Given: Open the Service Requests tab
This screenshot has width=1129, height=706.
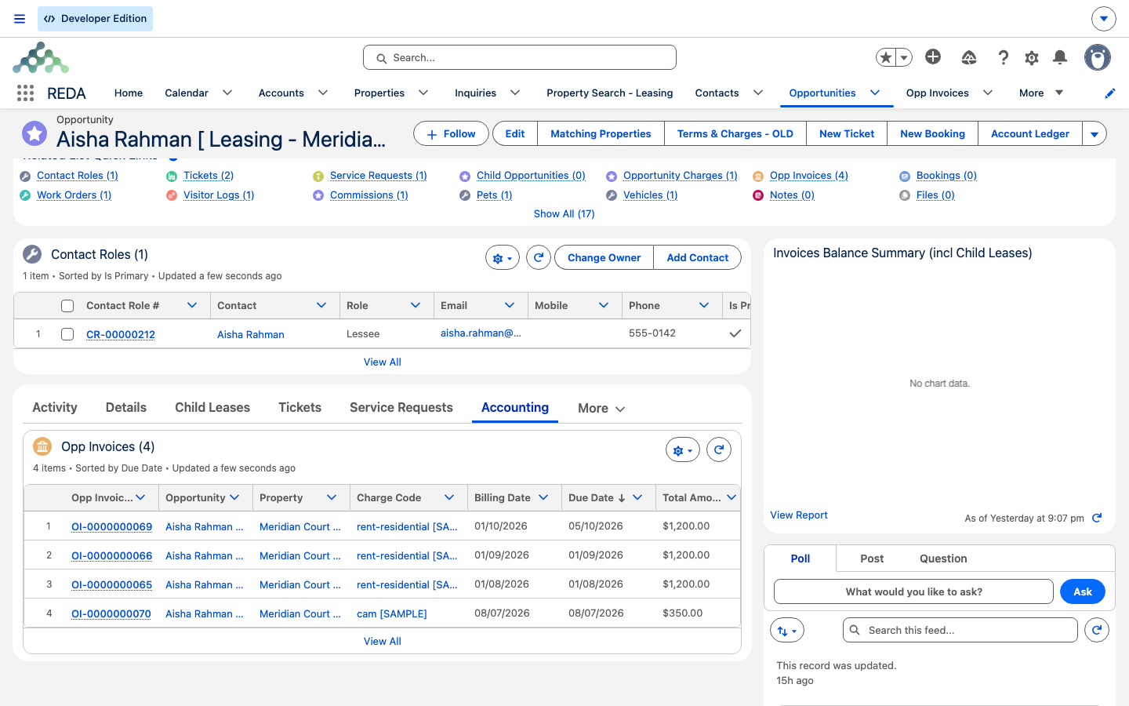Looking at the screenshot, I should point(401,407).
